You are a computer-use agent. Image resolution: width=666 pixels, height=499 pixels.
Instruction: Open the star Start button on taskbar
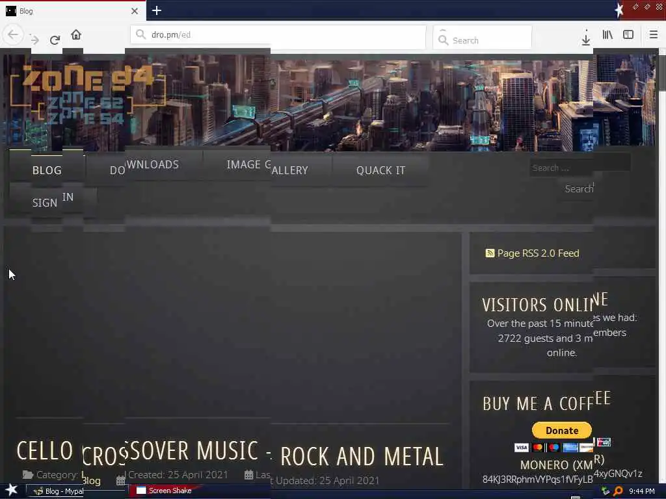[x=11, y=491]
